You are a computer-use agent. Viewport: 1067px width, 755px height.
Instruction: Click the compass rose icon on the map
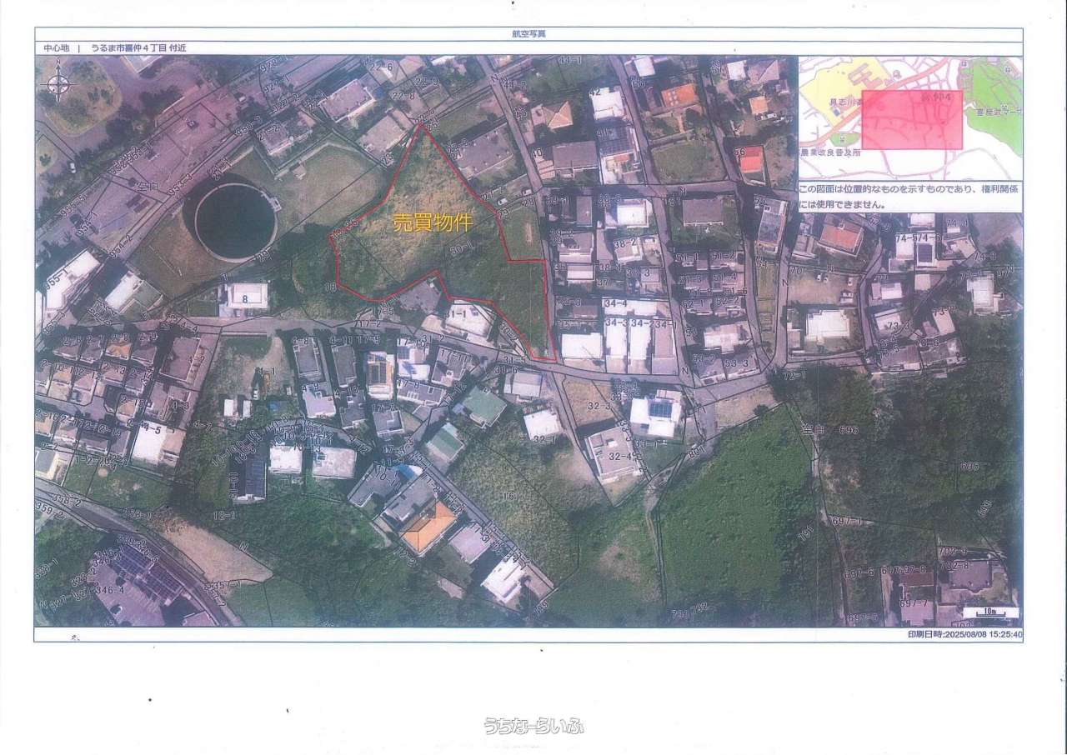click(x=58, y=83)
